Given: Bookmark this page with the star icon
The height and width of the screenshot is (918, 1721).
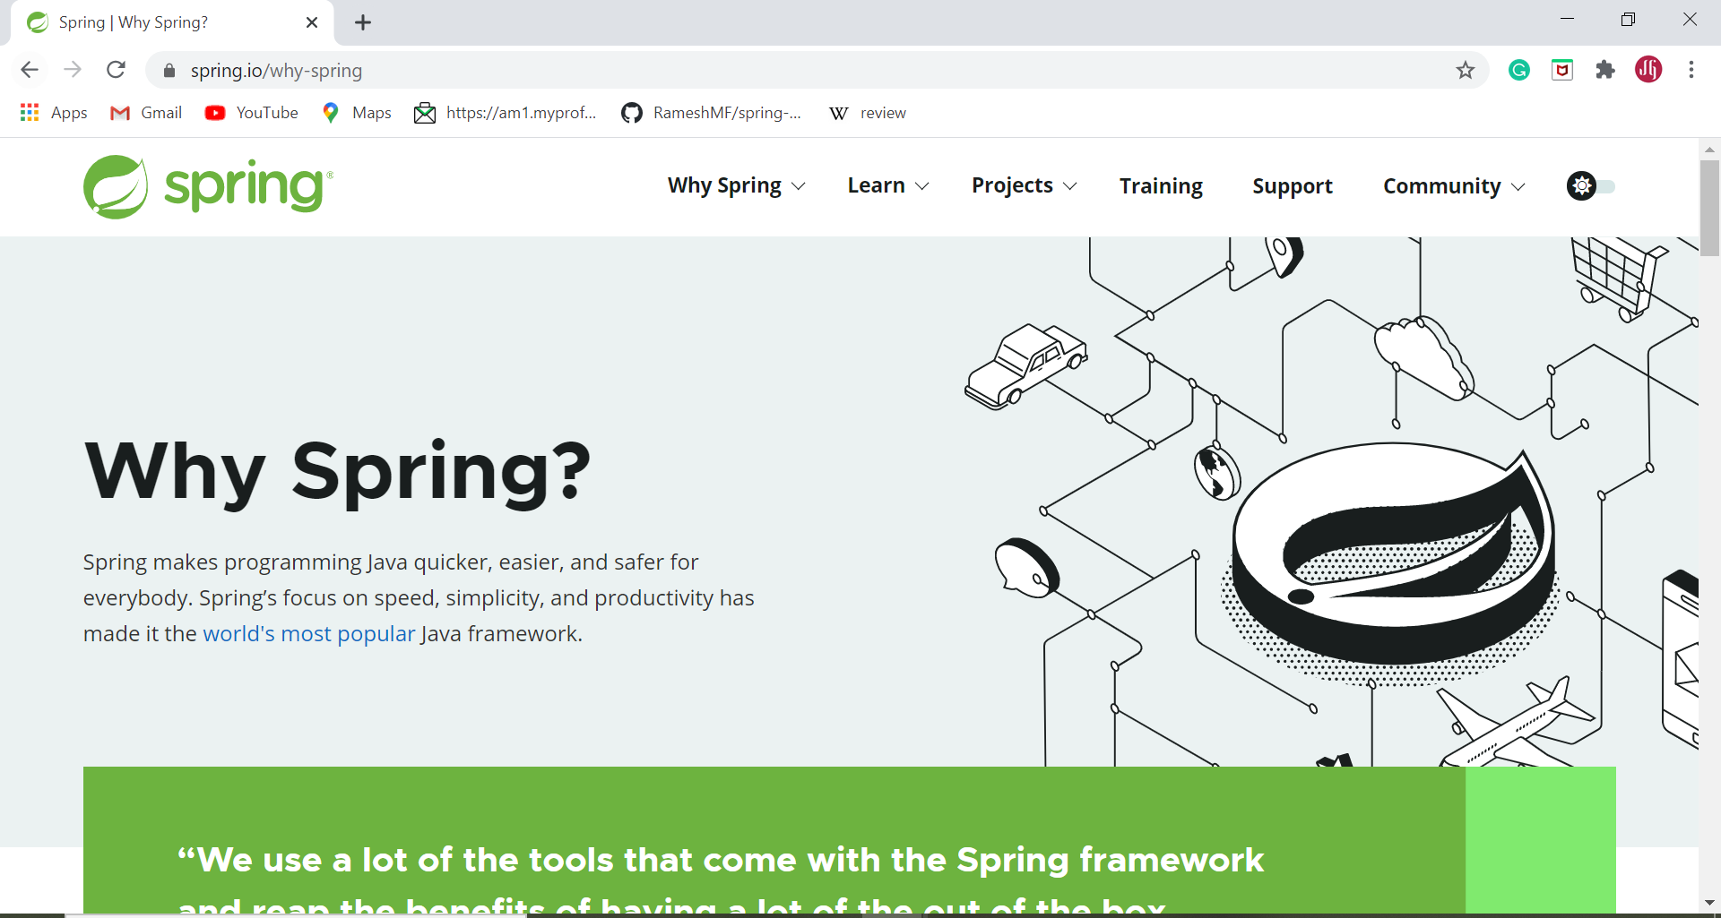Looking at the screenshot, I should [x=1466, y=70].
